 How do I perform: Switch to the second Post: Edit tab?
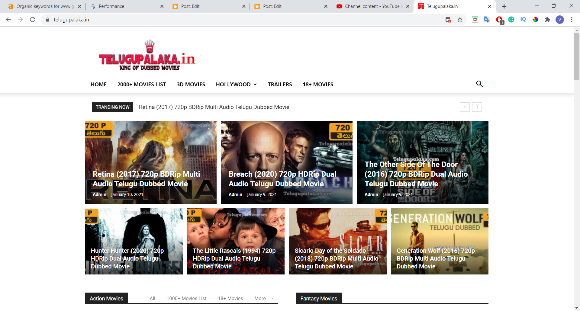291,6
